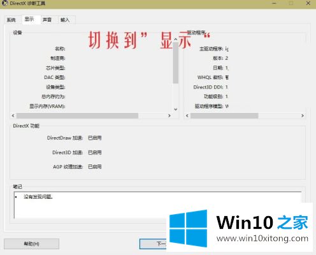Click the 总内存约为 label
The height and width of the screenshot is (255, 316).
pyautogui.click(x=54, y=97)
